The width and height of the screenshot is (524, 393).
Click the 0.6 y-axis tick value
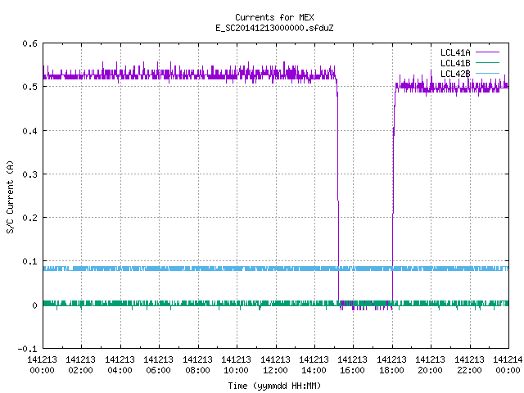tap(29, 43)
